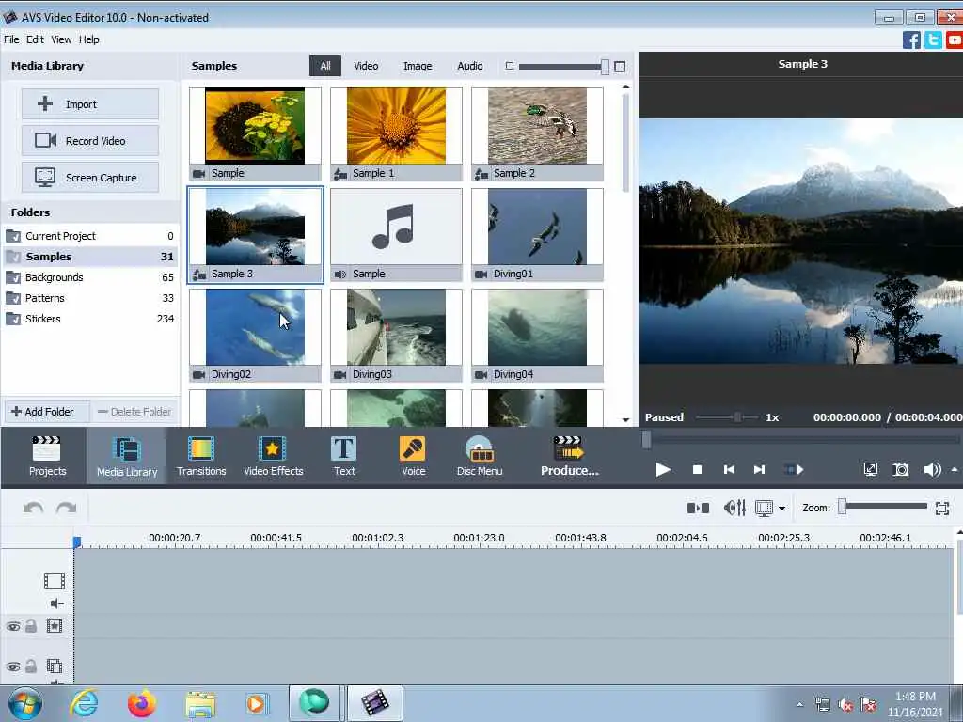Select the All filter tab
This screenshot has height=722, width=963.
(x=324, y=66)
